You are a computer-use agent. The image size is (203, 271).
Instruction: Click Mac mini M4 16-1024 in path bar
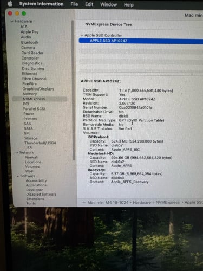coord(108,203)
